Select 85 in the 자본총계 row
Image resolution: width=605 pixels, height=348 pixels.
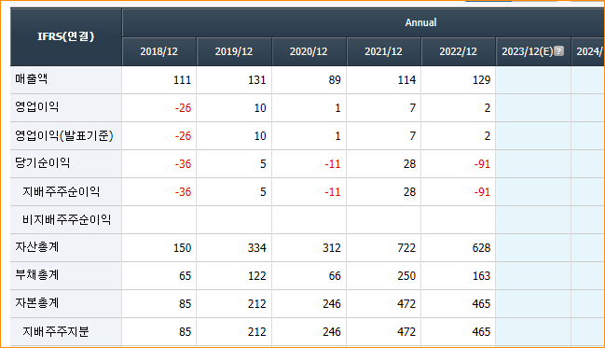[185, 303]
